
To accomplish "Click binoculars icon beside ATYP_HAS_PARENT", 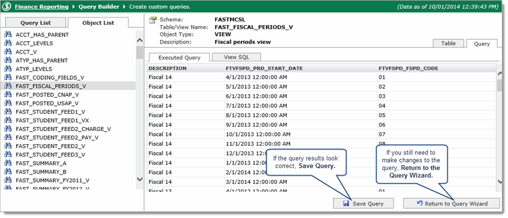I will pos(8,60).
